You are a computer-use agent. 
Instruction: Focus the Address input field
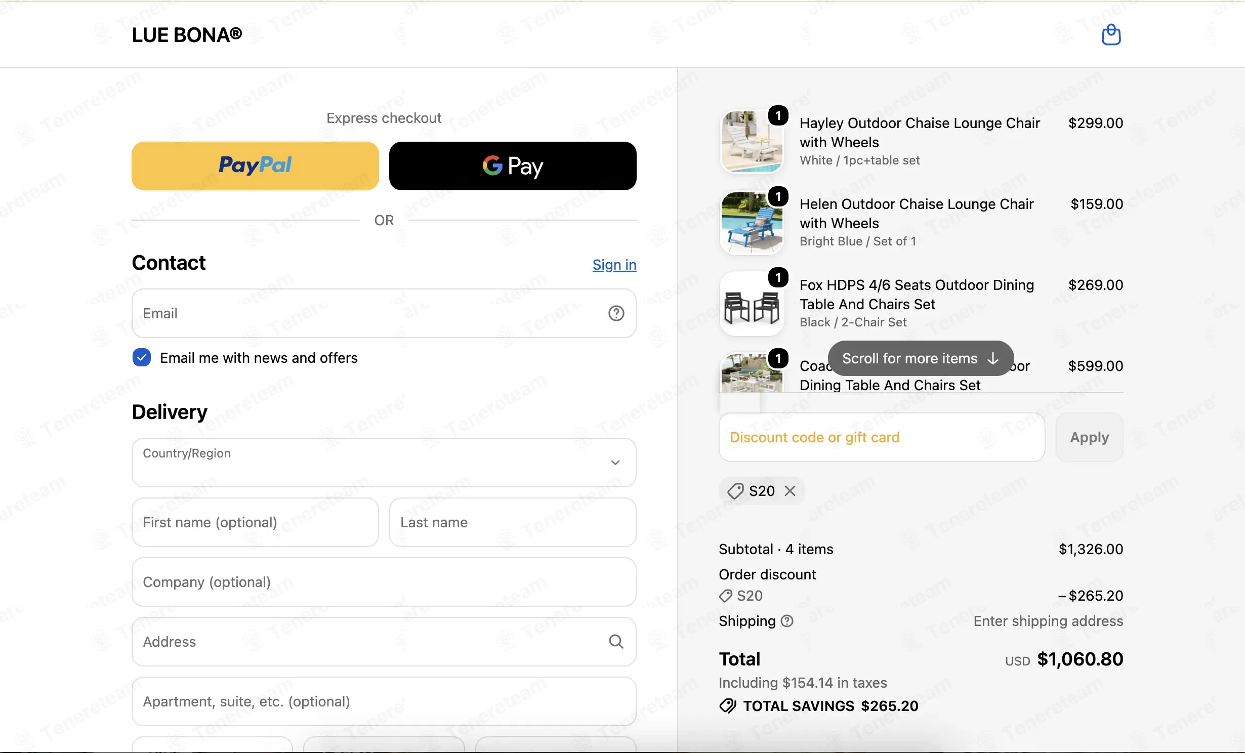[x=384, y=641]
